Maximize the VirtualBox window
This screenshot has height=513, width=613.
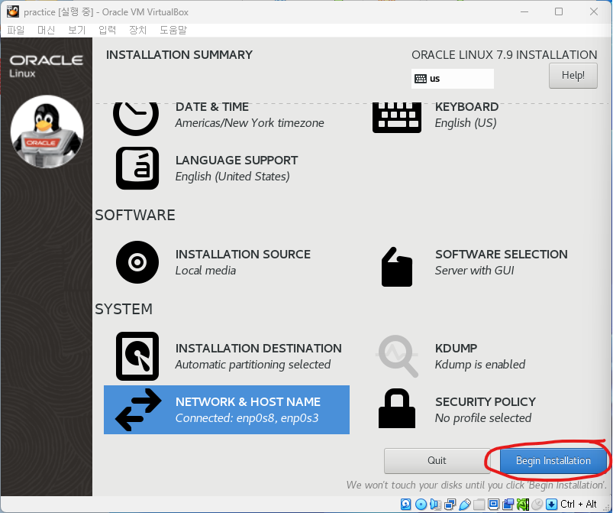pos(559,11)
